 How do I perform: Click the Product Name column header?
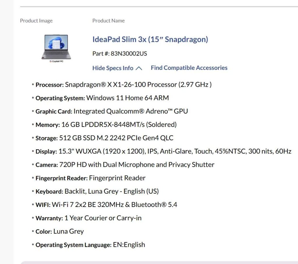109,20
